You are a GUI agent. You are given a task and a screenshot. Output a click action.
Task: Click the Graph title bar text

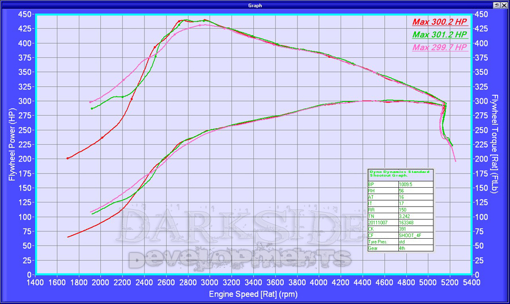pos(255,5)
